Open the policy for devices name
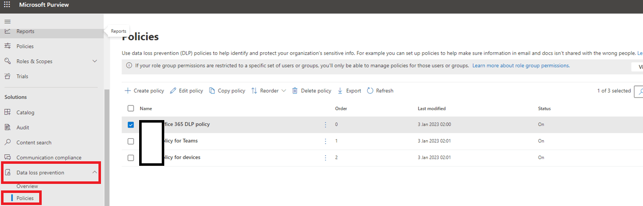643x206 pixels. (182, 157)
